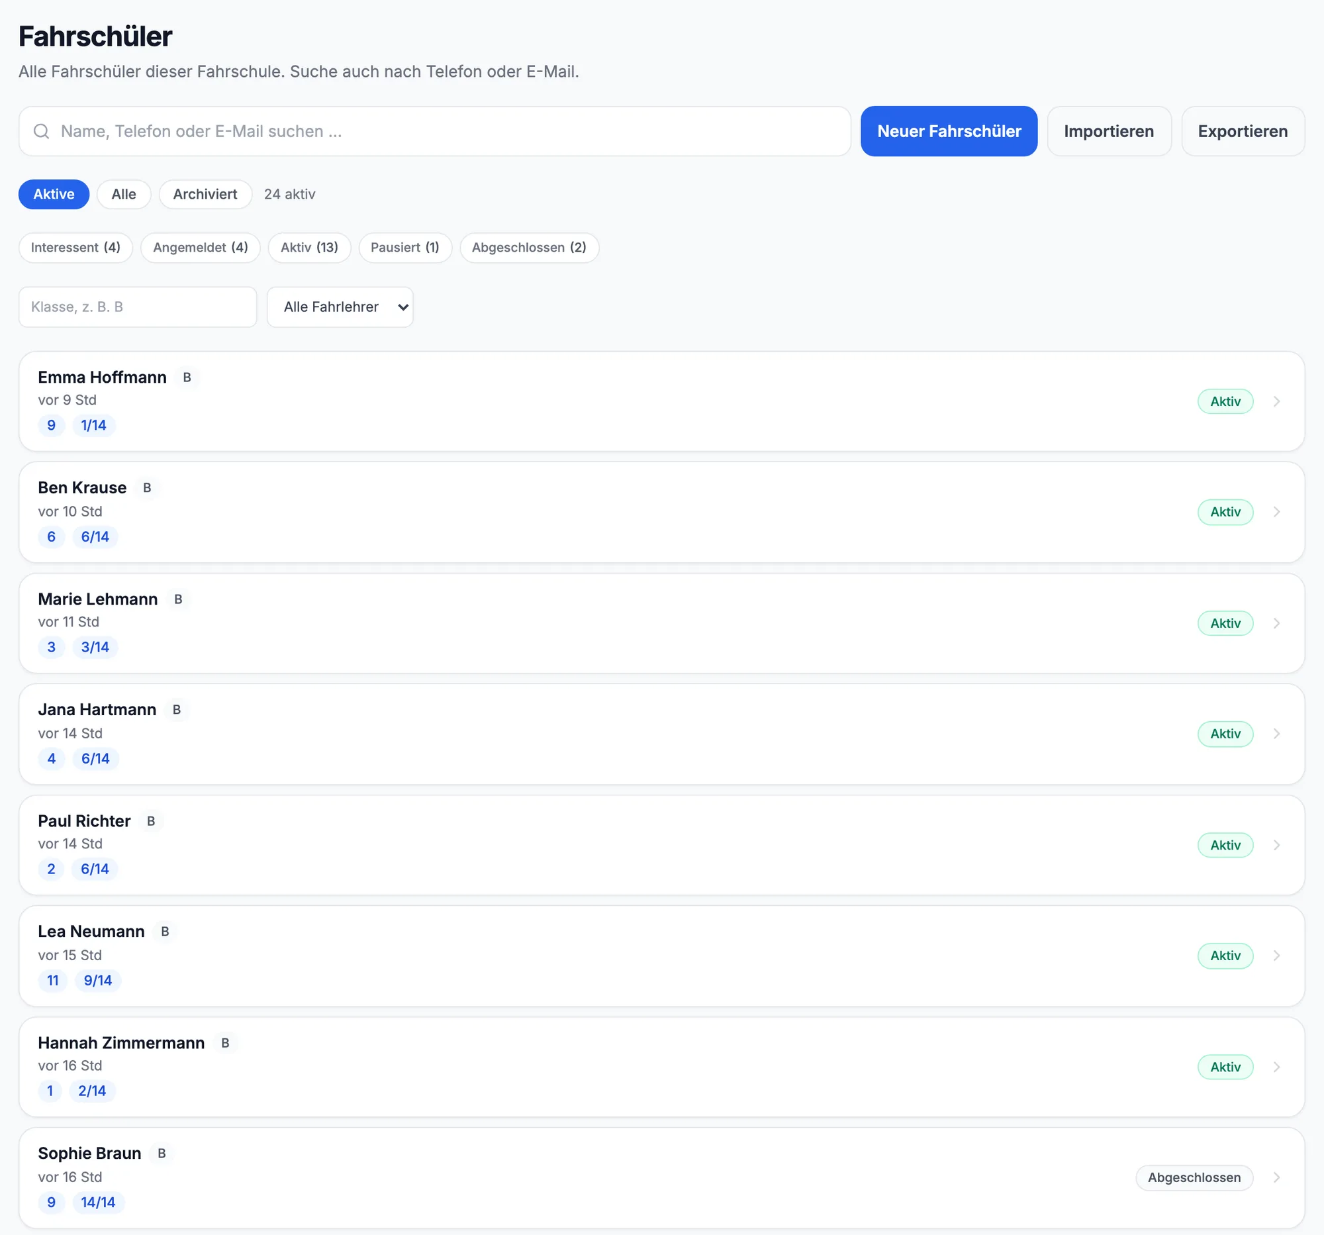Open Emma Hoffmann's row chevron arrow
This screenshot has height=1235, width=1324.
pyautogui.click(x=1276, y=401)
